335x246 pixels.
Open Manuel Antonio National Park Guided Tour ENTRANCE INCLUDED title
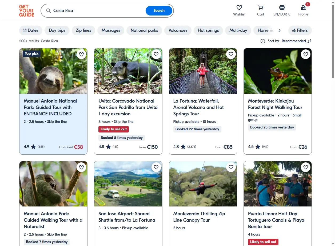pos(50,107)
